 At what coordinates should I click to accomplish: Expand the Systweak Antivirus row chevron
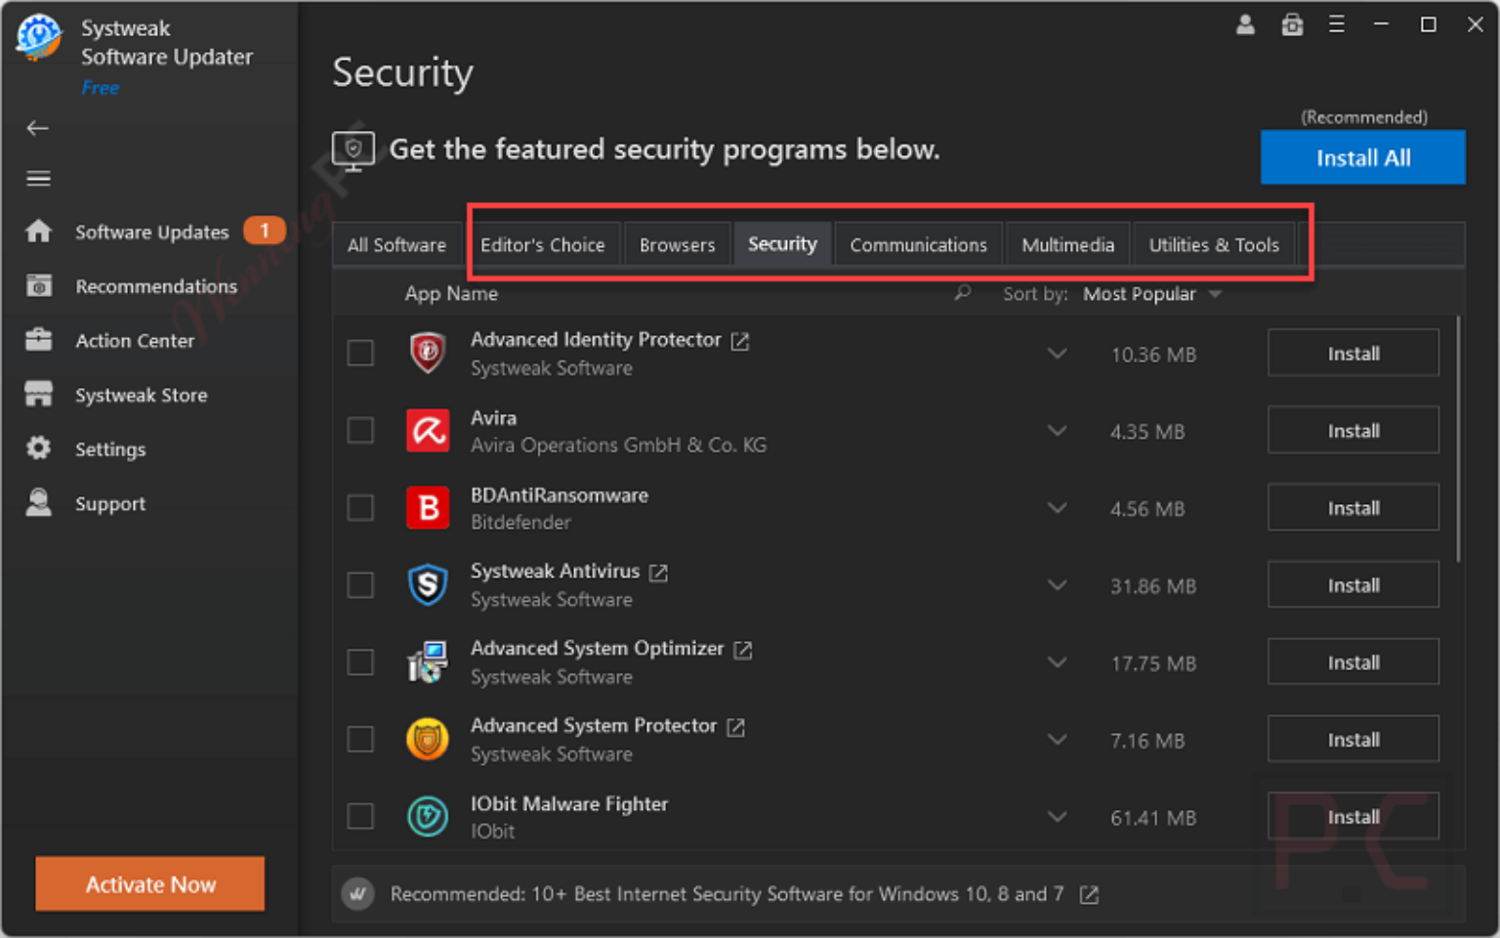point(1057,584)
